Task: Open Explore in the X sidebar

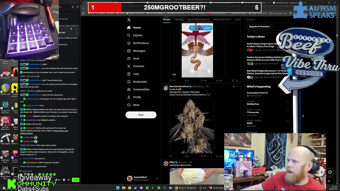Action: 135,35
